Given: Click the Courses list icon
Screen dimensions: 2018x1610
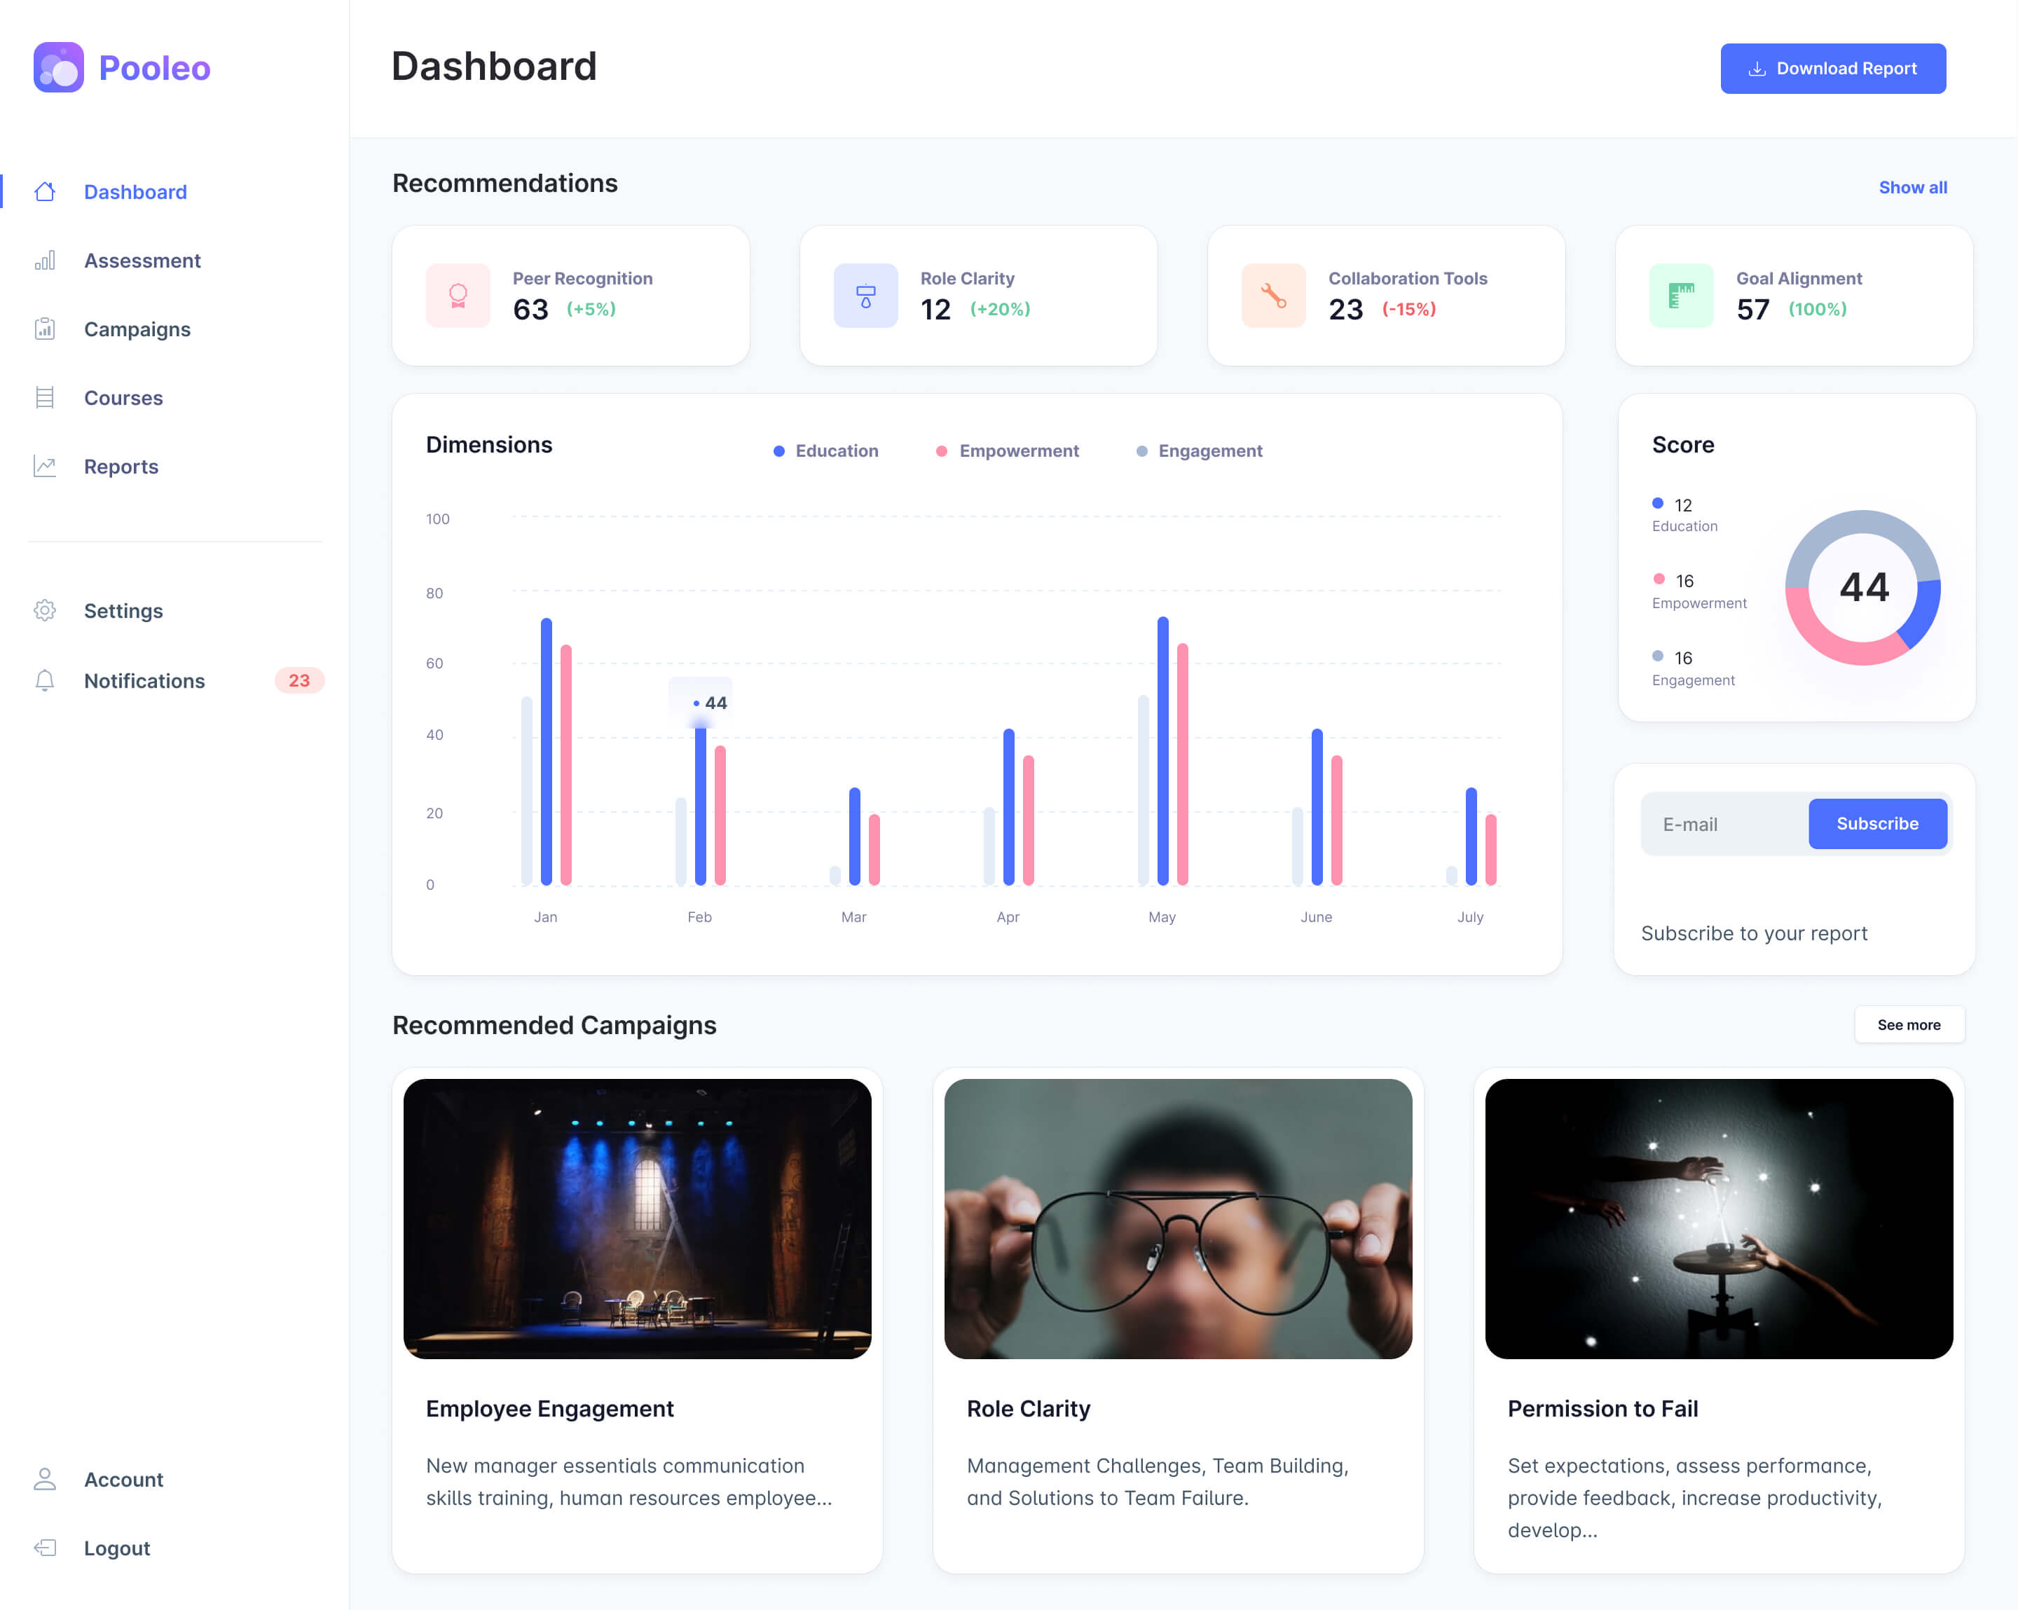Looking at the screenshot, I should click(45, 398).
